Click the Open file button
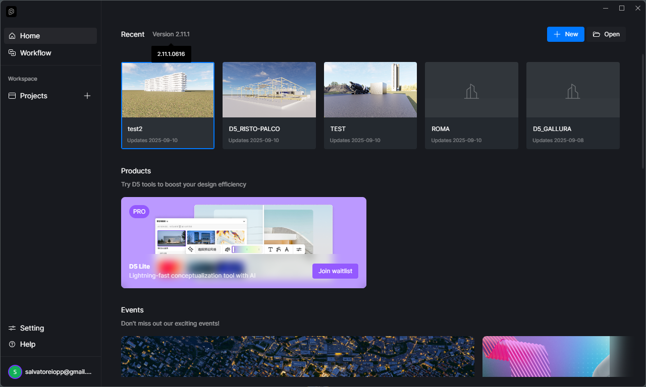 [606, 34]
